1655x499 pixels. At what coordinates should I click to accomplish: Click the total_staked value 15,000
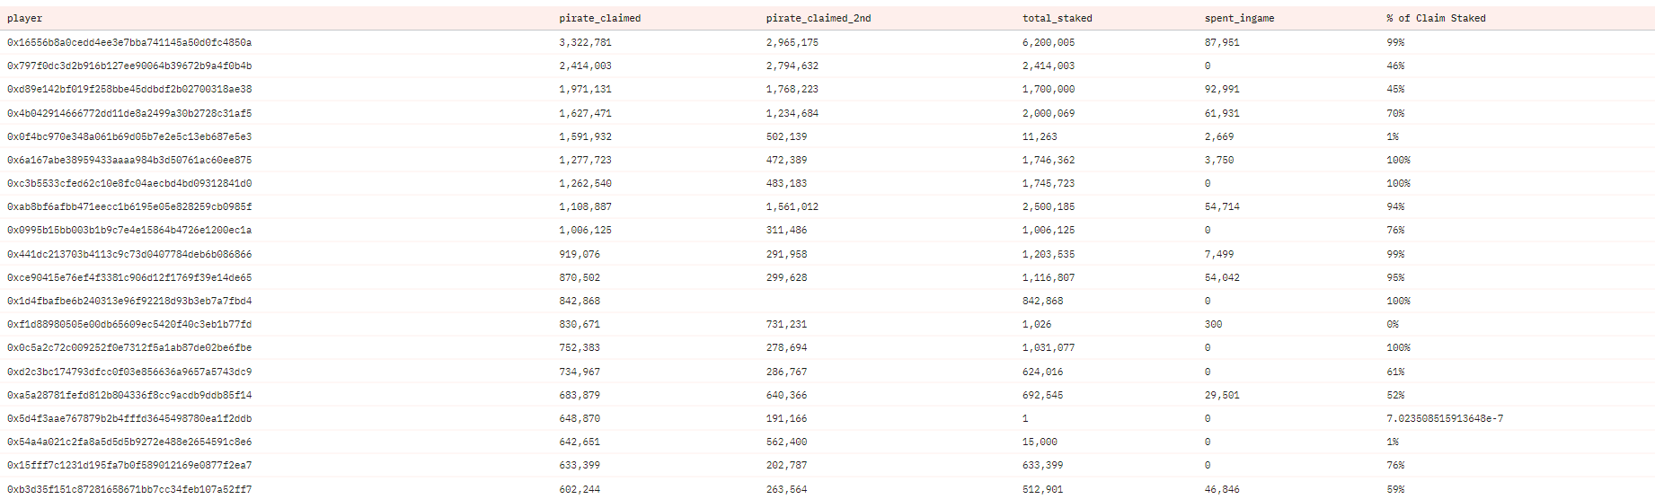(x=1040, y=442)
